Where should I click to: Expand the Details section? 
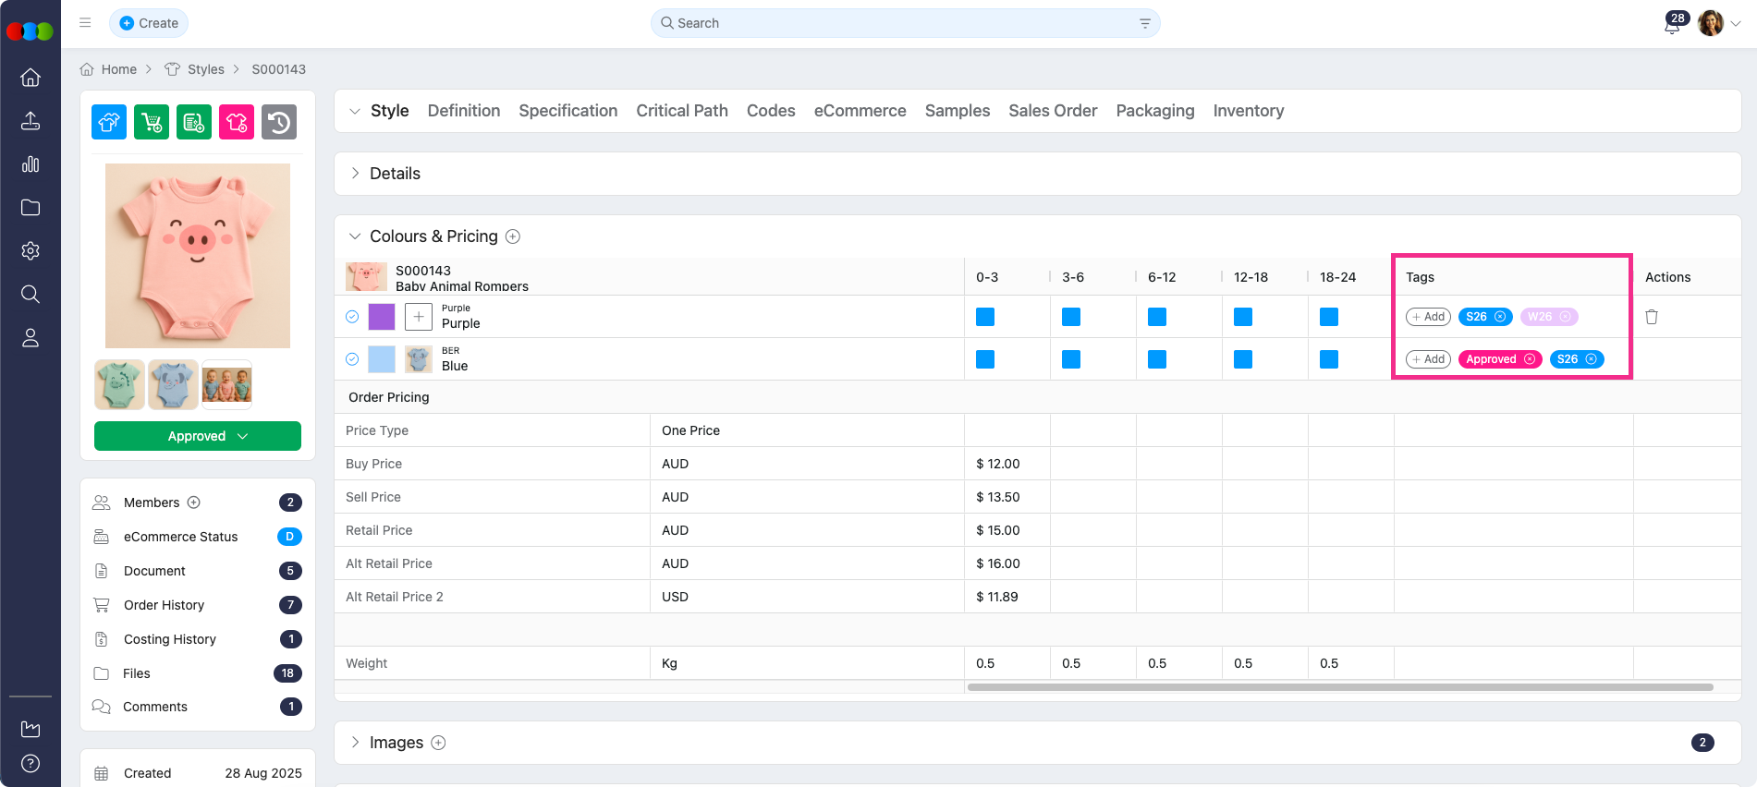(355, 174)
